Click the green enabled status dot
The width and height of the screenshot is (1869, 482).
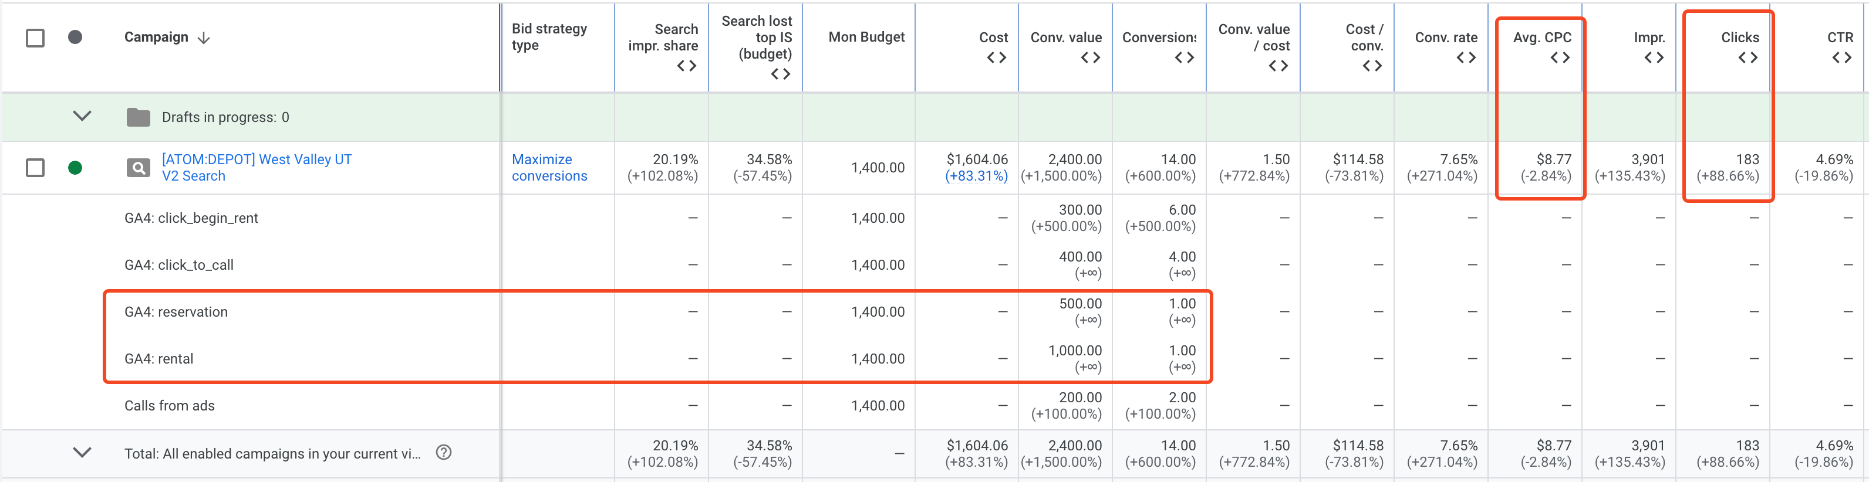coord(75,168)
